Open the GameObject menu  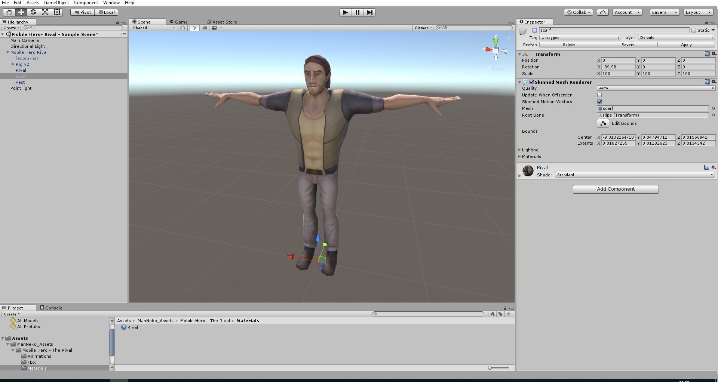56,3
